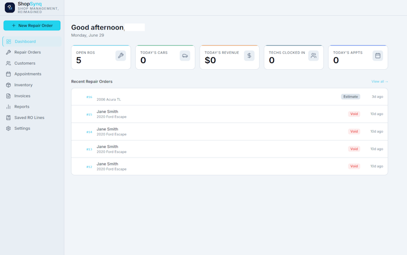407x255 pixels.
Task: Click the ShopSynq logo icon
Action: click(x=10, y=7)
